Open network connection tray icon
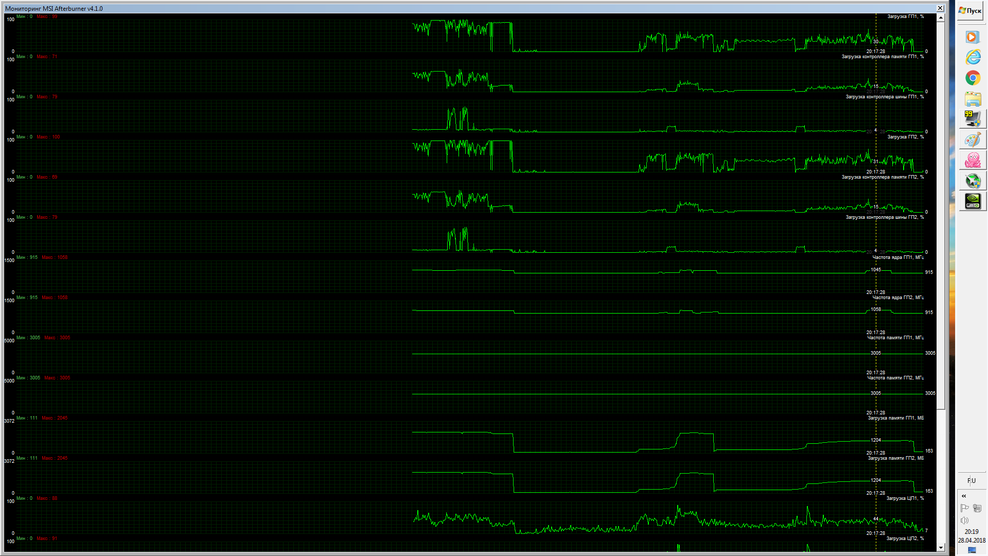This screenshot has width=988, height=556. 977,508
